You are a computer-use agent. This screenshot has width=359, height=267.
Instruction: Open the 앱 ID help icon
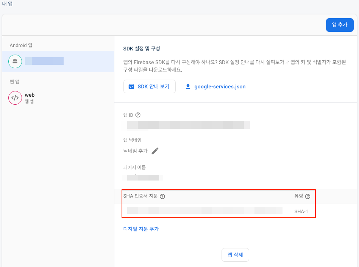click(x=138, y=115)
